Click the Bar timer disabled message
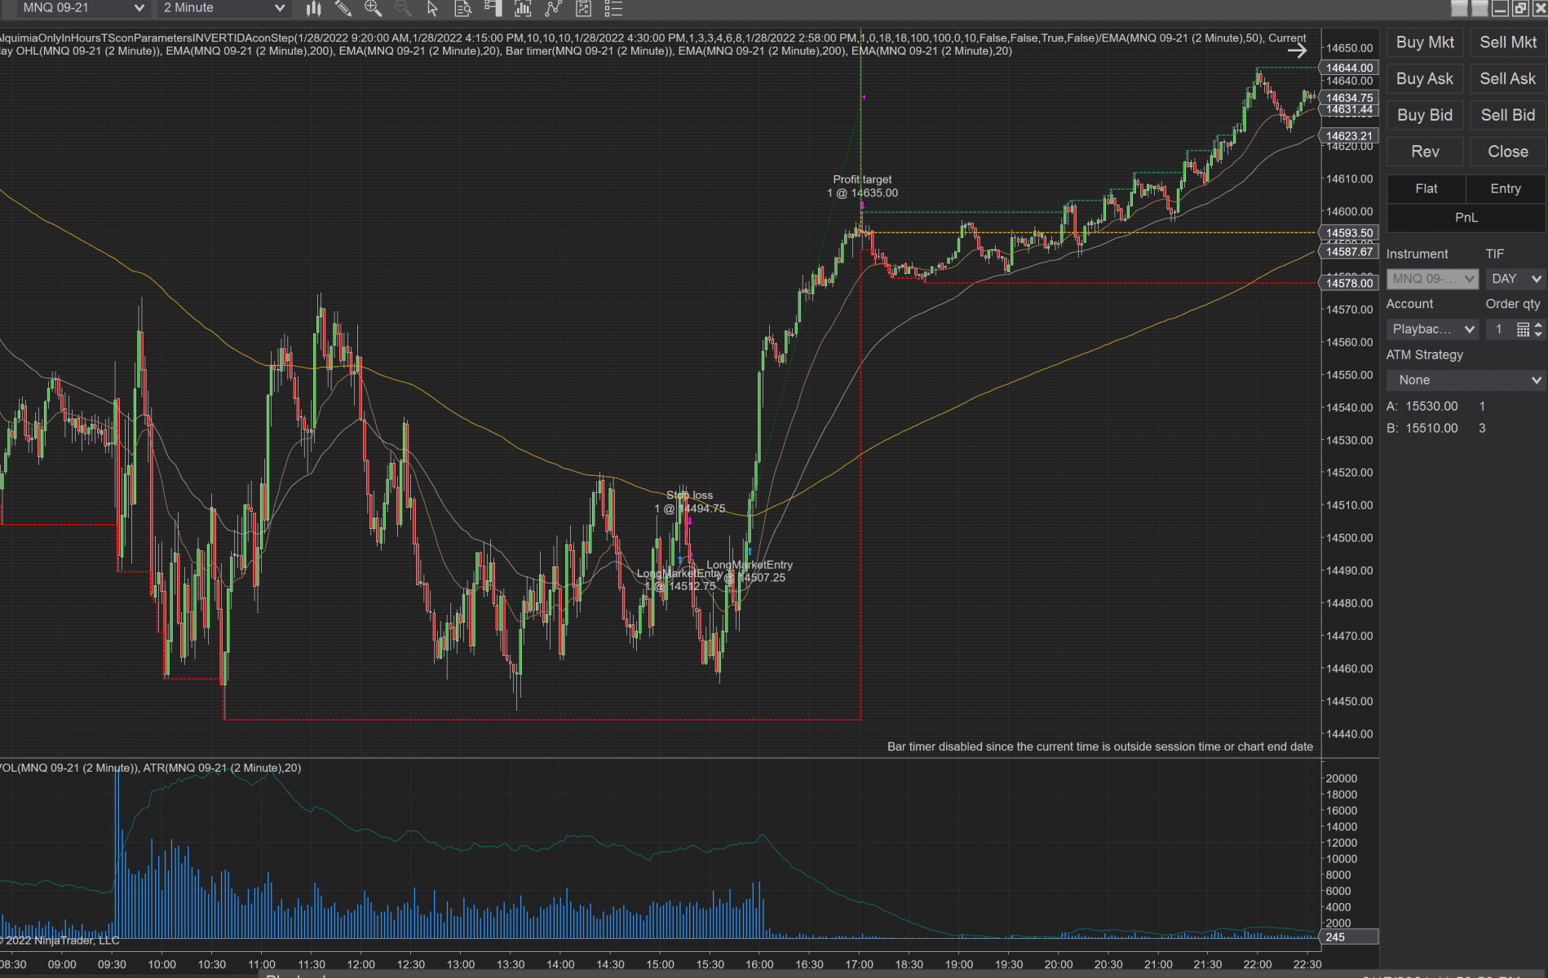The image size is (1548, 978). [1100, 747]
